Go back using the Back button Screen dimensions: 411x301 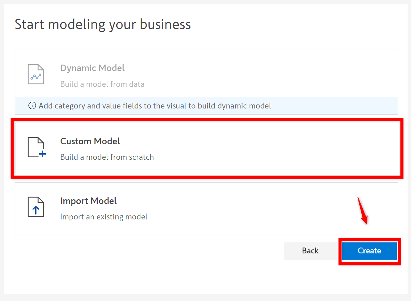pos(310,251)
